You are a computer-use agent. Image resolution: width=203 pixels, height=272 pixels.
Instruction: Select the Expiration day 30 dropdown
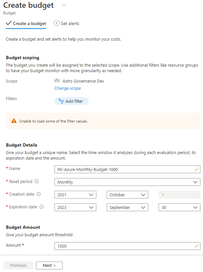click(x=179, y=207)
